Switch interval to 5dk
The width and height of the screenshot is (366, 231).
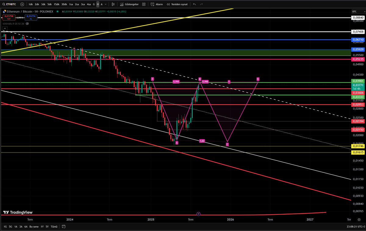click(50, 5)
